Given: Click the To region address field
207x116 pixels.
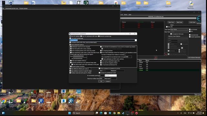Looking at the screenshot, I should click(x=80, y=58).
